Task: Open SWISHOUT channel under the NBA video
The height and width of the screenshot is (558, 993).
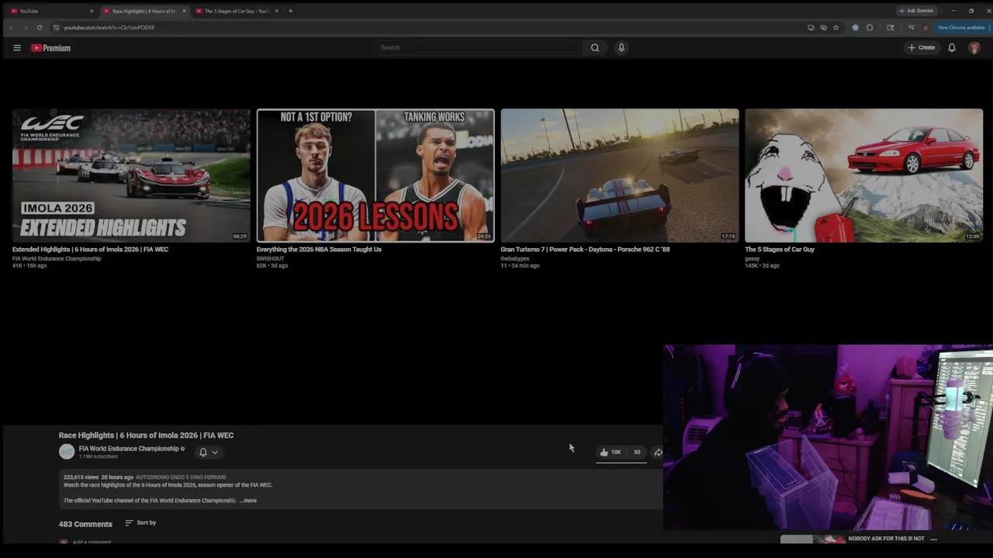Action: pos(271,258)
